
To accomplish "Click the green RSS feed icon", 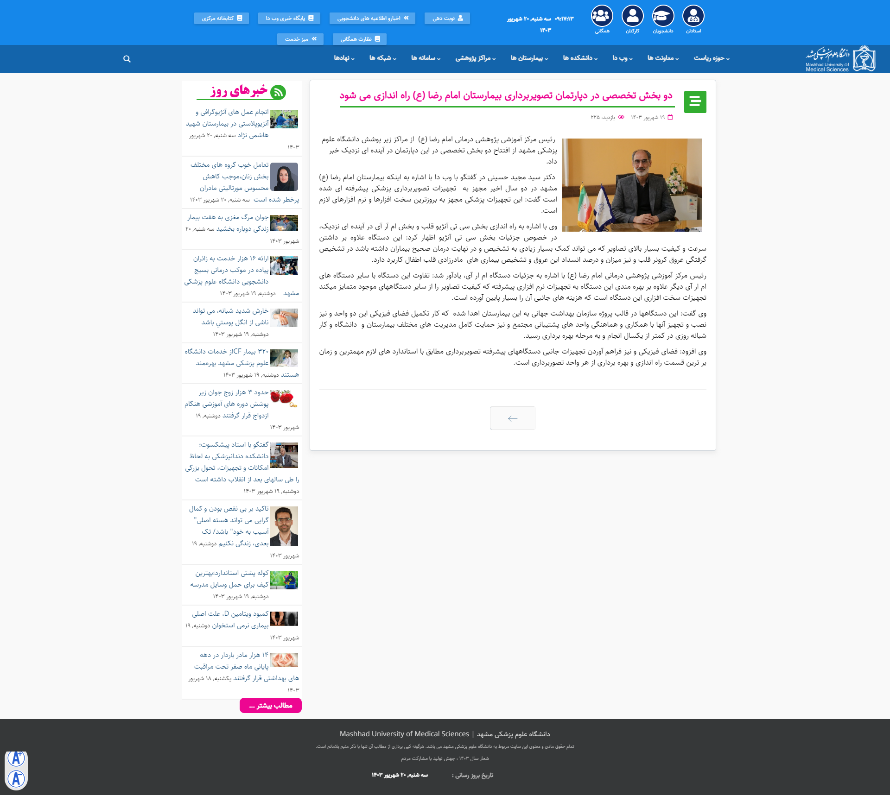I will click(278, 92).
